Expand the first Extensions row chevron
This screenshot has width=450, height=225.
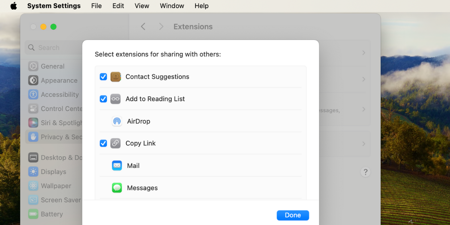[x=363, y=53]
